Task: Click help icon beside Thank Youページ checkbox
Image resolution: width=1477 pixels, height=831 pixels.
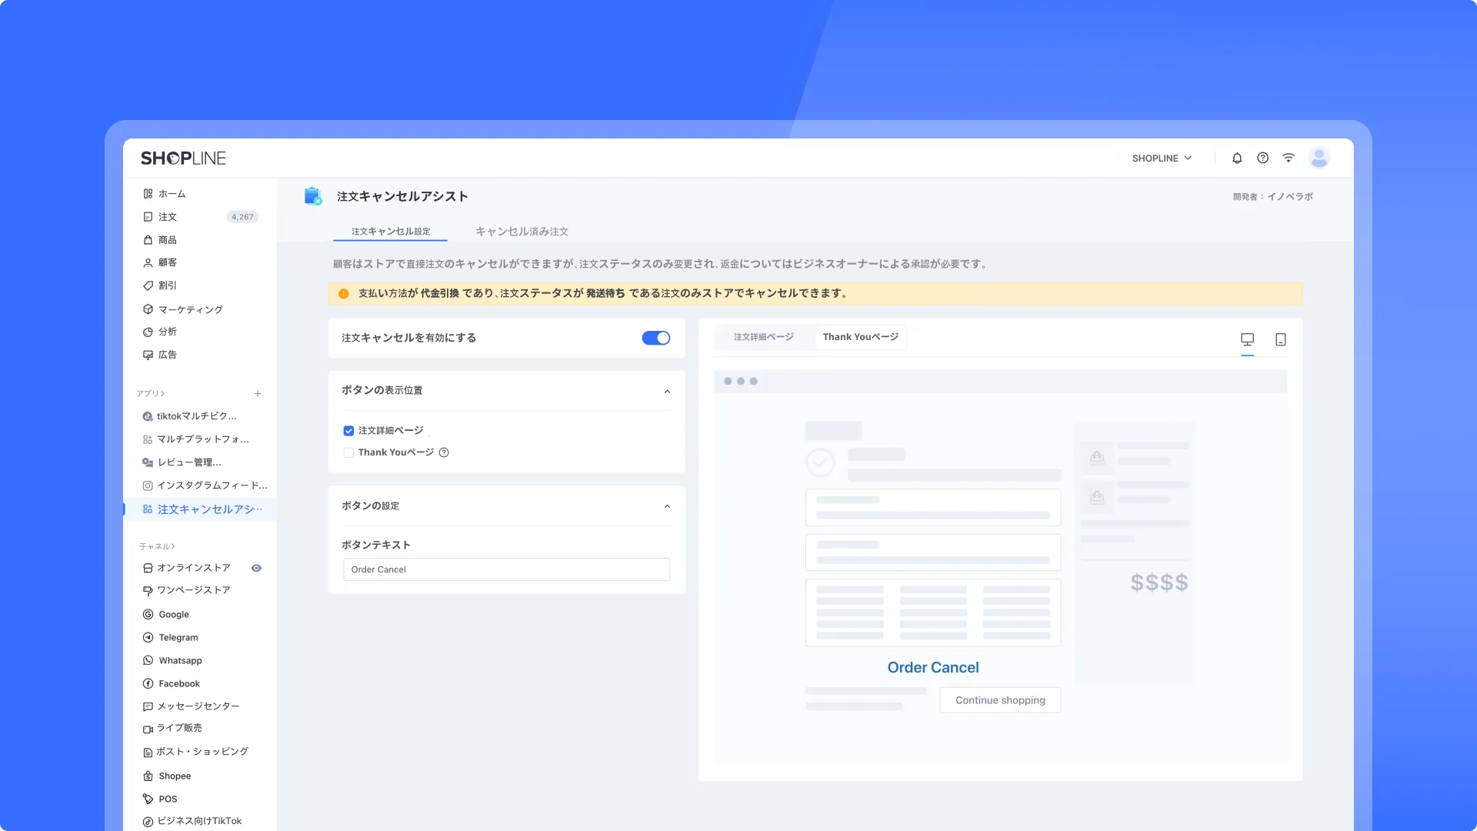Action: (x=444, y=452)
